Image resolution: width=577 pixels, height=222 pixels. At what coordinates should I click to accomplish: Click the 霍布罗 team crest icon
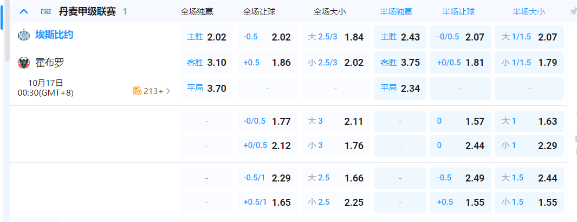[23, 63]
